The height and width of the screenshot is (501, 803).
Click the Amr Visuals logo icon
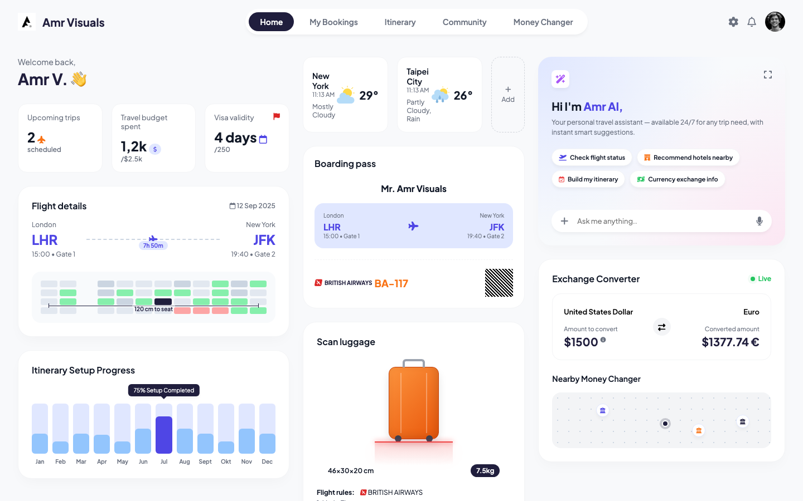click(x=27, y=22)
